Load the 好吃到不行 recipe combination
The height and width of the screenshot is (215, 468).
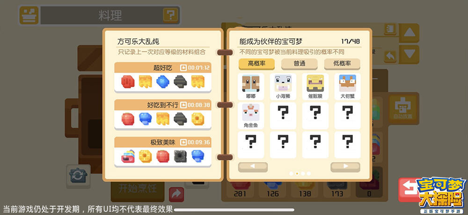(x=163, y=115)
